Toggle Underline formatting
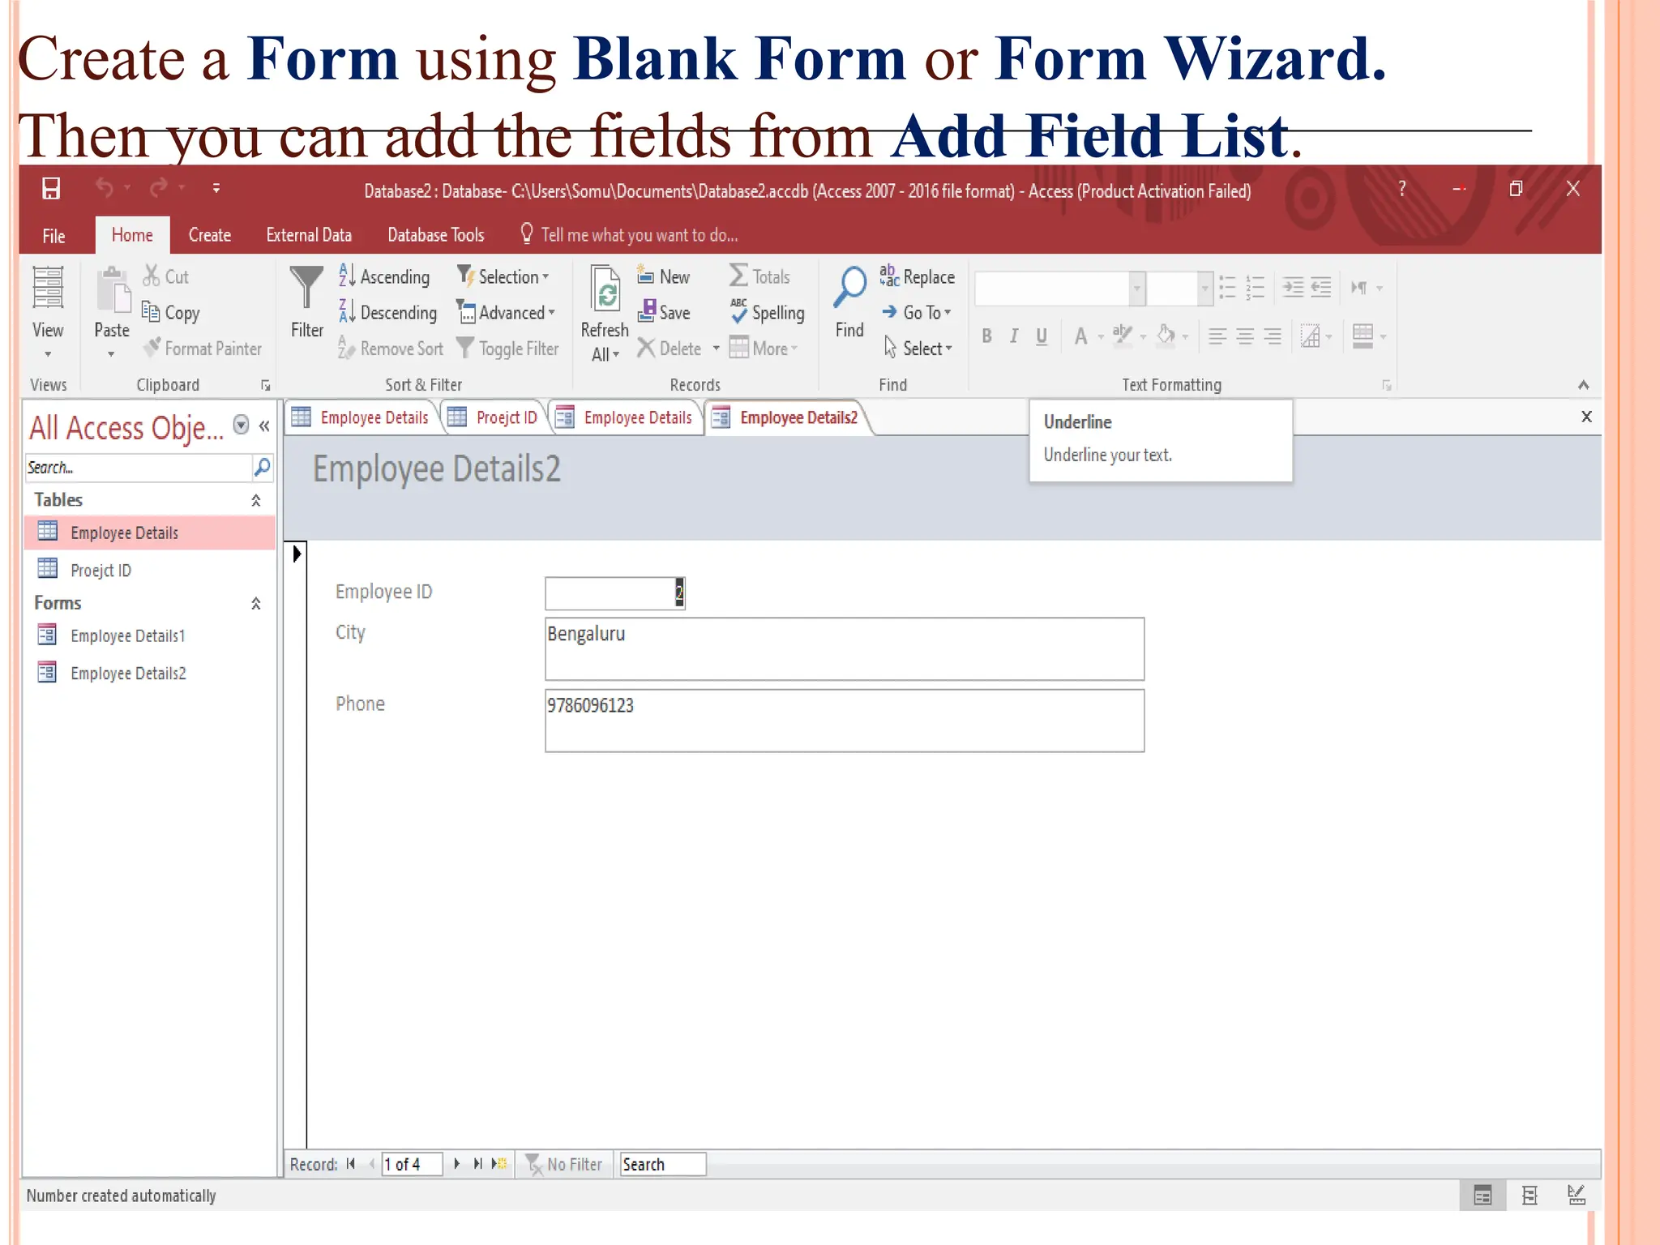1660x1245 pixels. (x=1042, y=336)
